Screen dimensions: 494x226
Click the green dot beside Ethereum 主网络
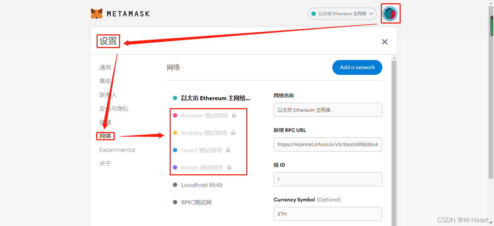[175, 98]
